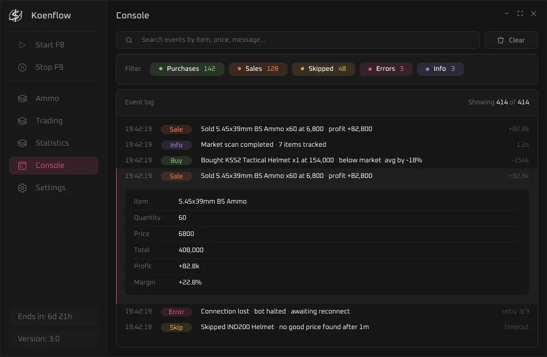Open the Statistics page

point(54,143)
